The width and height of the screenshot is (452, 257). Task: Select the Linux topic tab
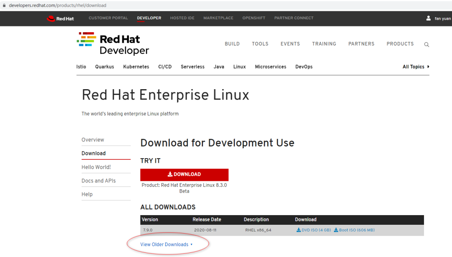239,67
